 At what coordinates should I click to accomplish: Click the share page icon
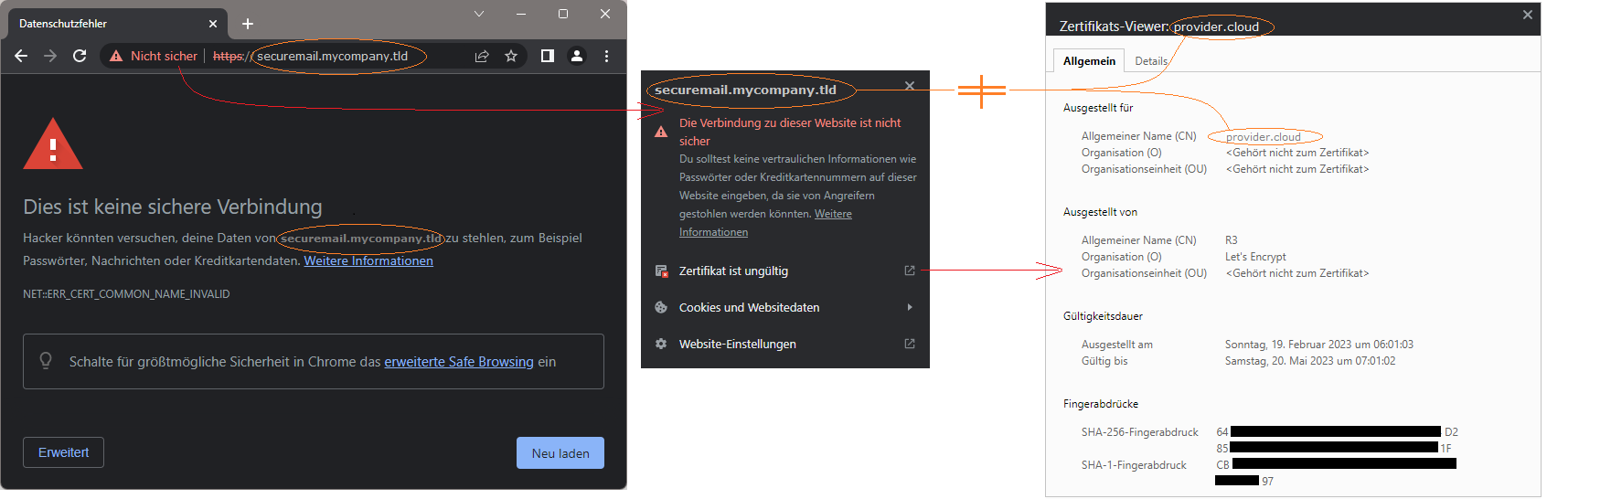(x=482, y=56)
